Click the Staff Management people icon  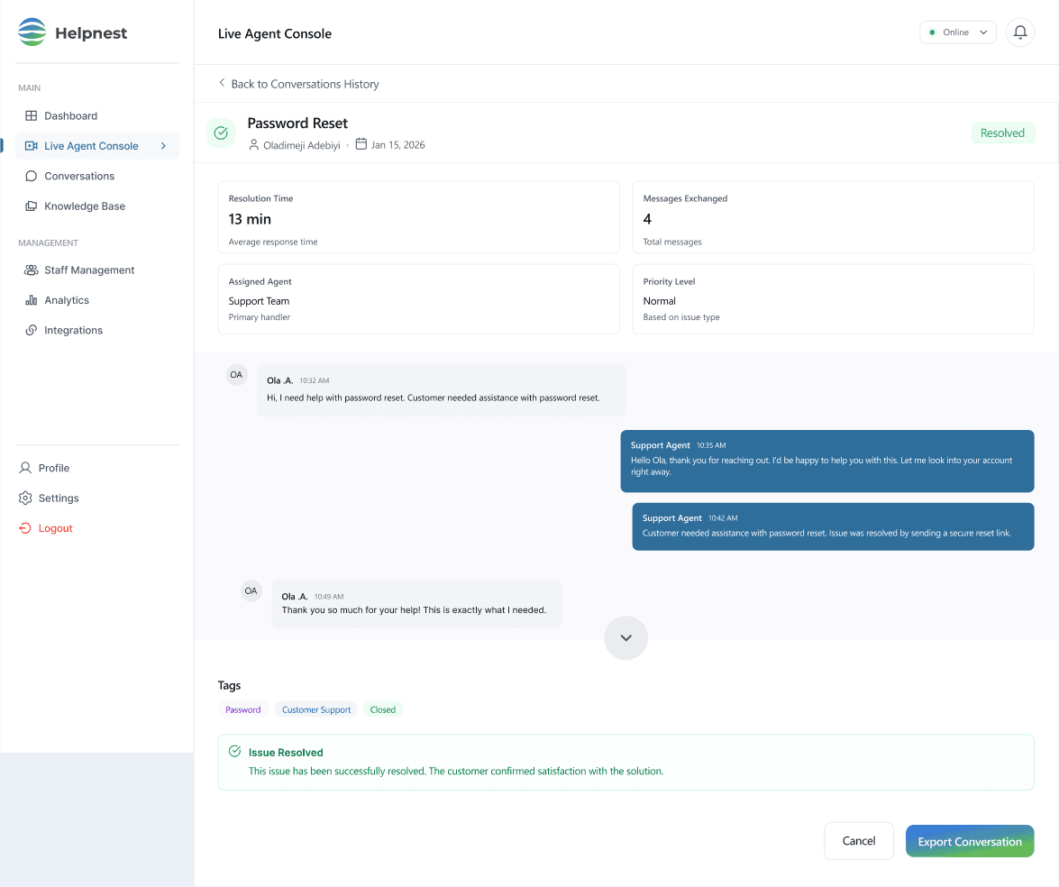click(x=31, y=270)
